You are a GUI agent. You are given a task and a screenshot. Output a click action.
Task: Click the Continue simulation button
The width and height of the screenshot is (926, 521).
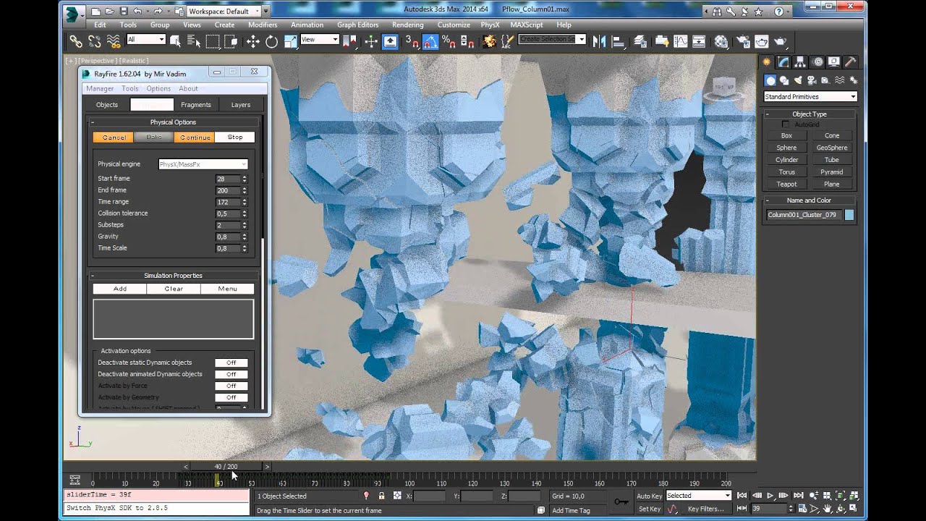[x=195, y=137]
